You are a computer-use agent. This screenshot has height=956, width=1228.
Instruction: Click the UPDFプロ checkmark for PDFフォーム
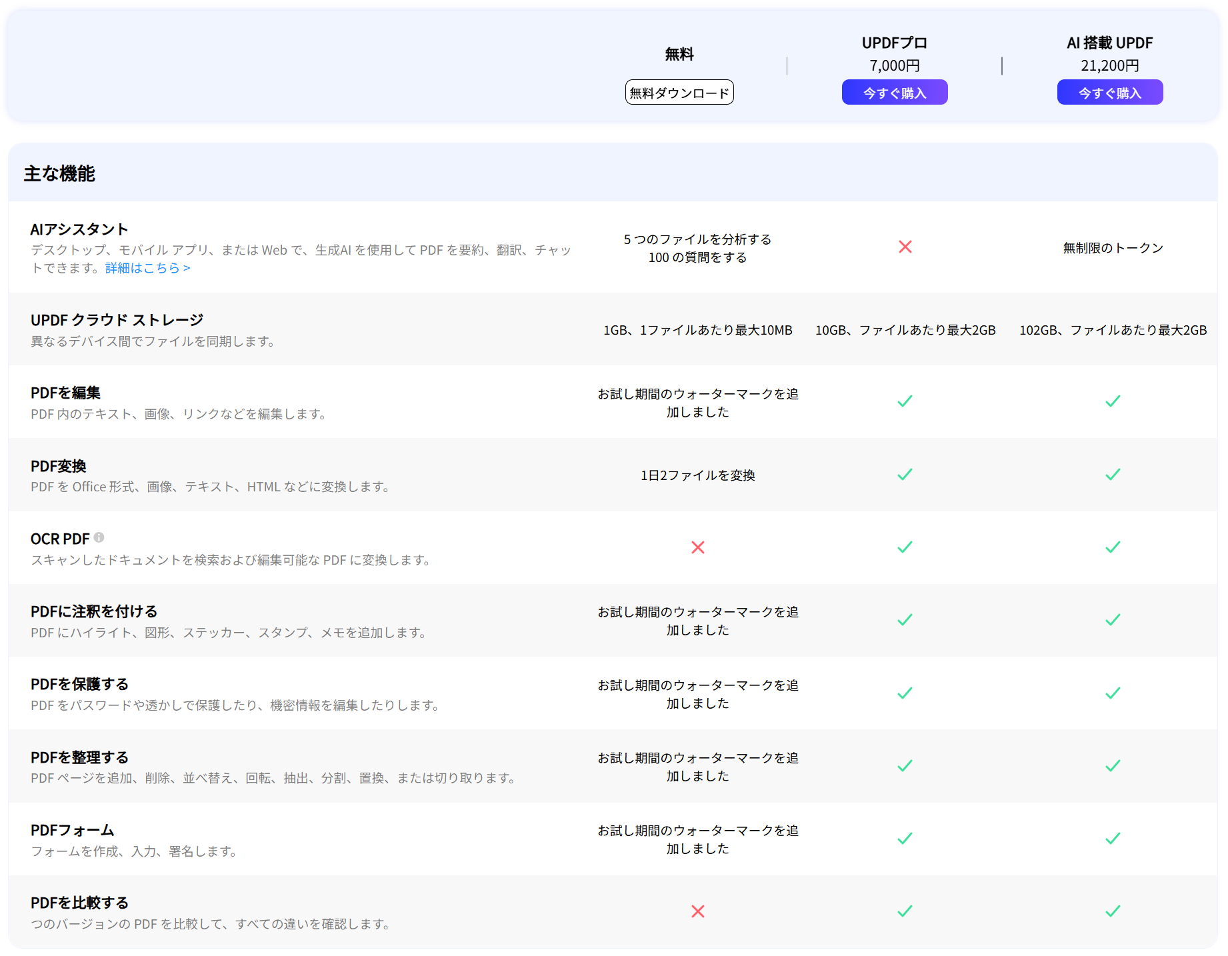[905, 839]
